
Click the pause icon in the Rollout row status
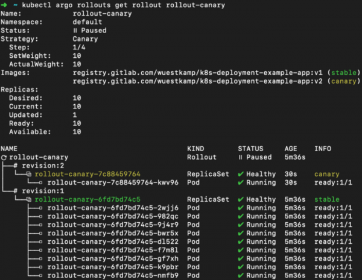(240, 157)
